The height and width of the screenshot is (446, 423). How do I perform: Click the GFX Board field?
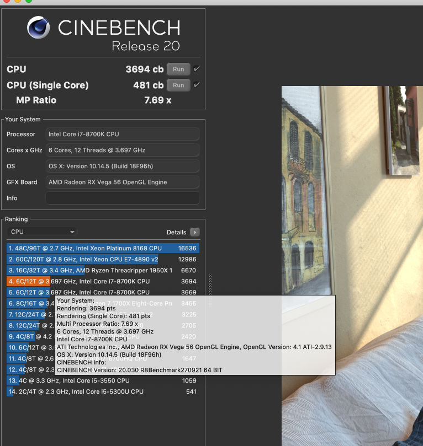(x=123, y=182)
